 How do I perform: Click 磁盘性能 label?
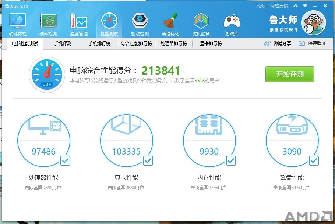[x=292, y=177]
